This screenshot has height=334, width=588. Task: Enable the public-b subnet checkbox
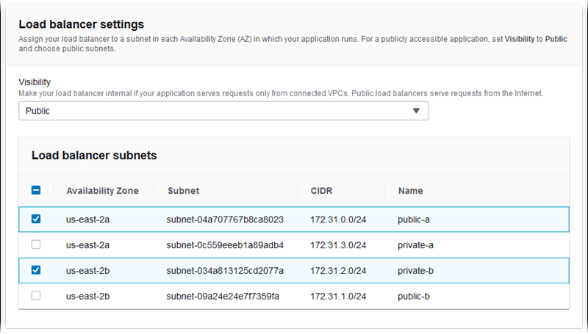(x=36, y=296)
